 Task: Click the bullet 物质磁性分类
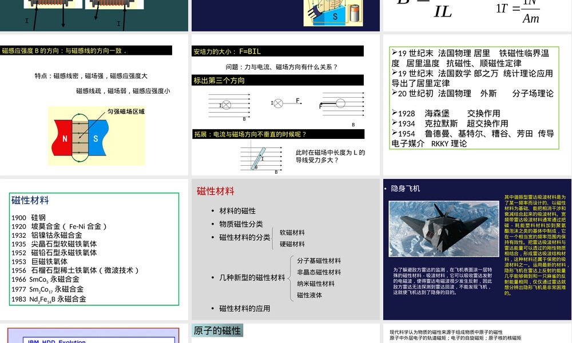pyautogui.click(x=241, y=224)
